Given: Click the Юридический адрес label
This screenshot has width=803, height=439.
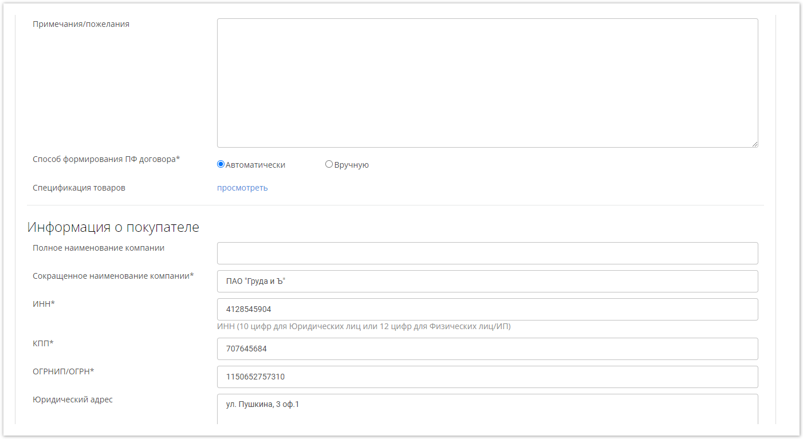Looking at the screenshot, I should pyautogui.click(x=73, y=400).
